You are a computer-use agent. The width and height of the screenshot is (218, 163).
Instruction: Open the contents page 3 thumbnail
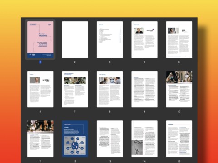110,39
